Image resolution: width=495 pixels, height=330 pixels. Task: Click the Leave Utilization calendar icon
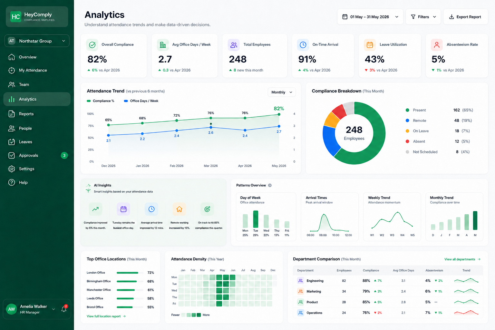click(x=370, y=45)
